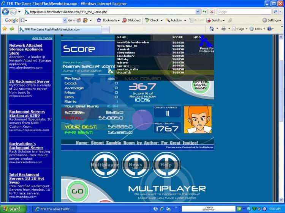
Task: Click the orange-haired avatar picture
Action: (x=198, y=119)
